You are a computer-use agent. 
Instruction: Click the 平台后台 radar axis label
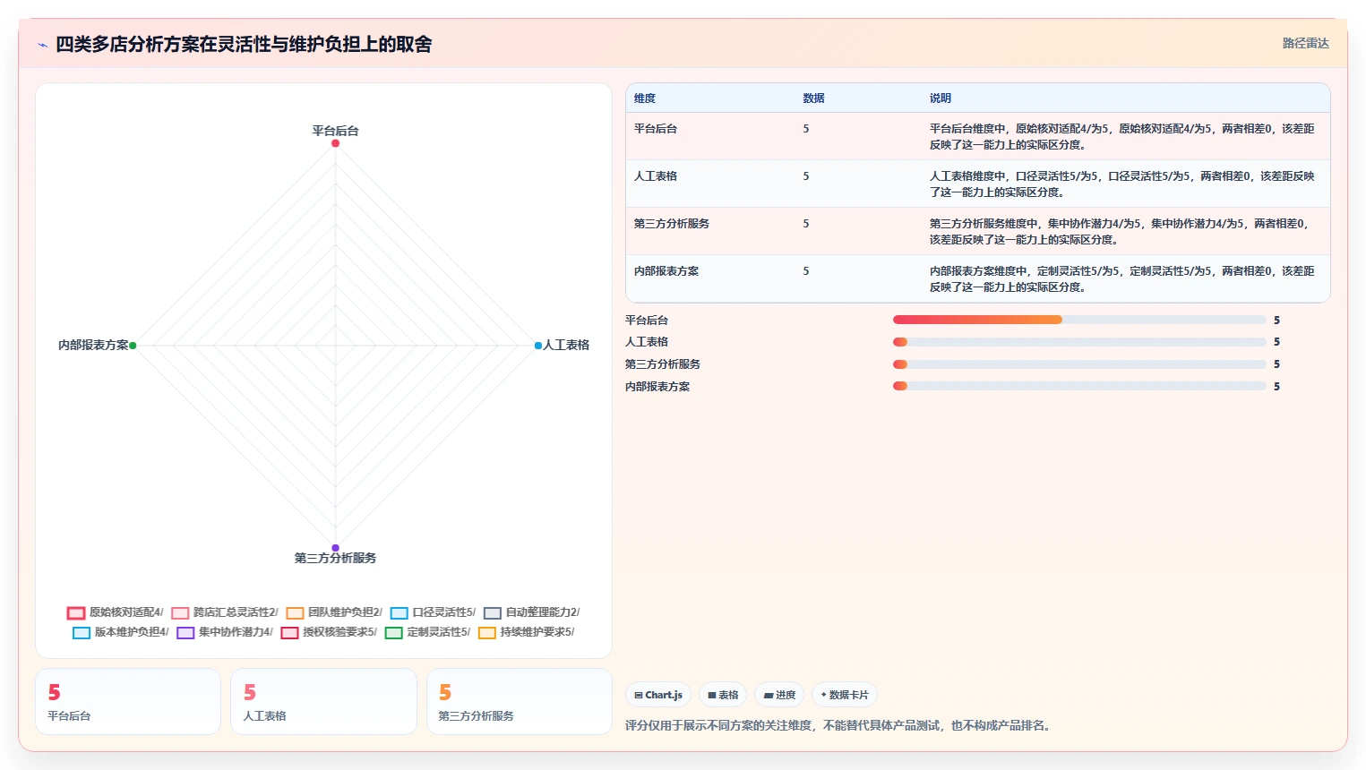335,131
